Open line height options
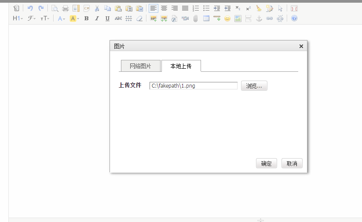 coord(128,18)
